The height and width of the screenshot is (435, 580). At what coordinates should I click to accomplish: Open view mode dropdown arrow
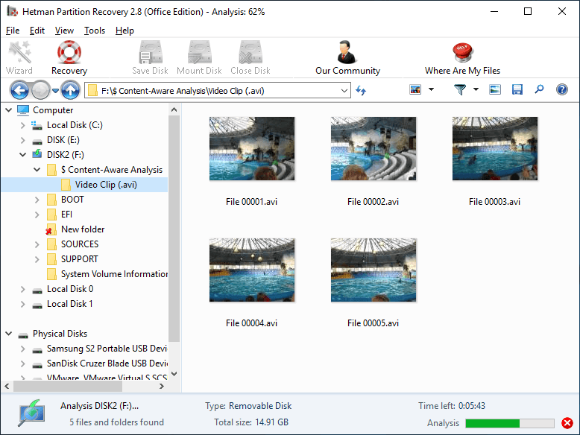(432, 89)
